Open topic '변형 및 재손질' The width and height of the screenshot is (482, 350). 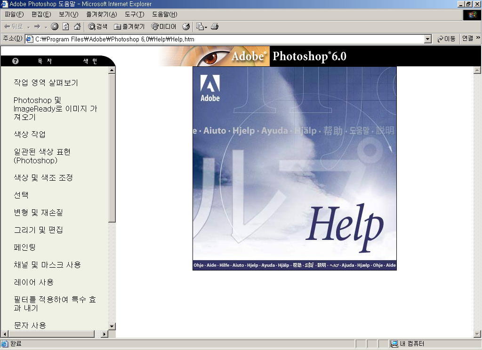(38, 212)
